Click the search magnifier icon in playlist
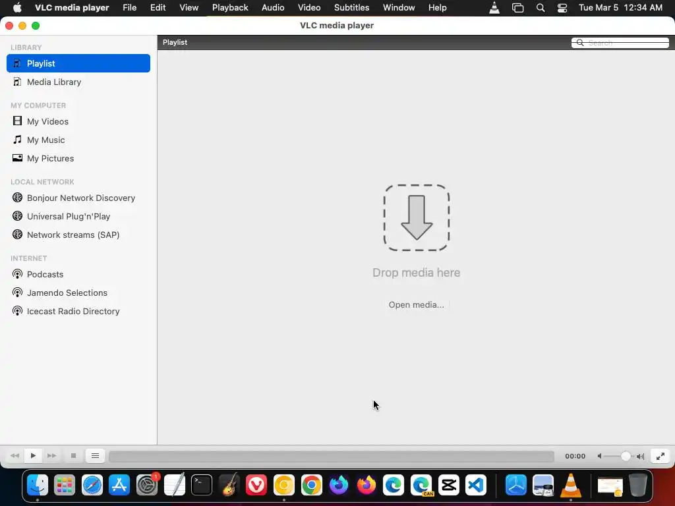This screenshot has height=506, width=675. [x=580, y=43]
